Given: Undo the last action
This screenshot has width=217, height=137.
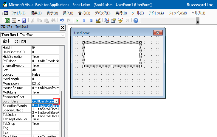Looking at the screenshot, I should (x=62, y=21).
